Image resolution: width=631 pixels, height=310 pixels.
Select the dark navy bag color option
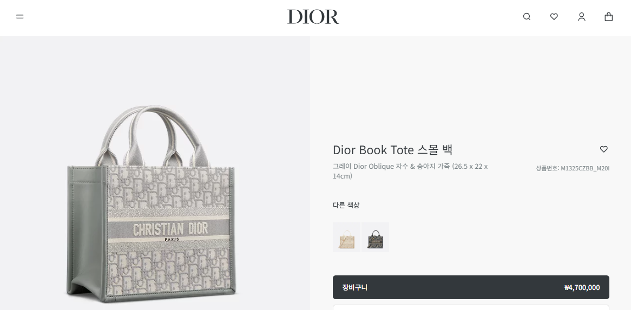coord(375,237)
